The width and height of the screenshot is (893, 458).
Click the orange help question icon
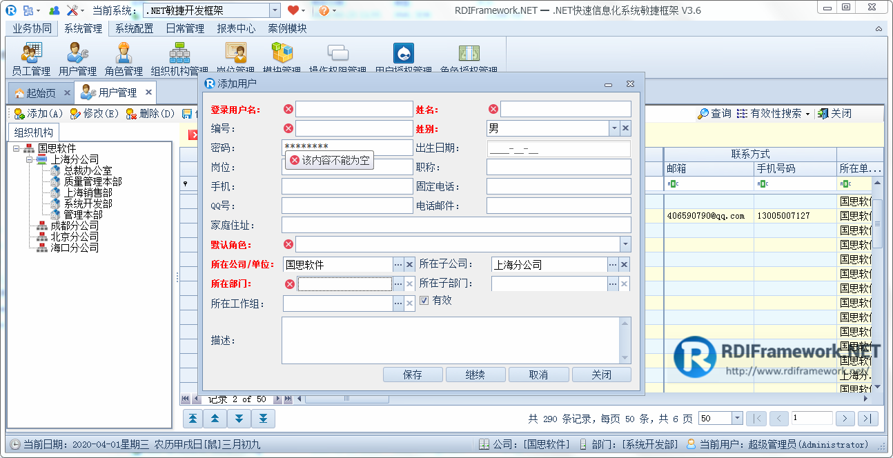(324, 10)
